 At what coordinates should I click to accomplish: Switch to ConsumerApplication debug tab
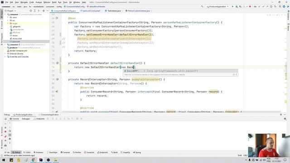tap(49, 115)
